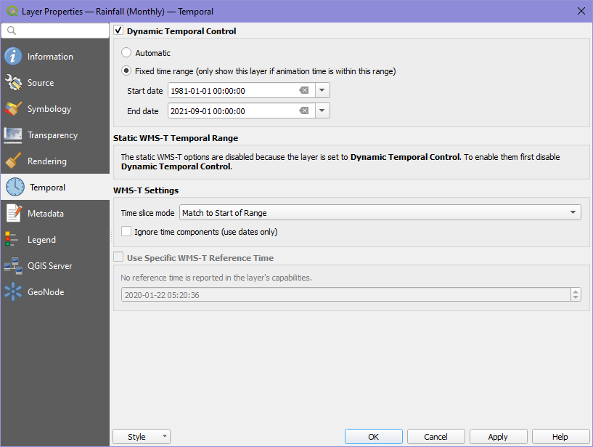This screenshot has width=593, height=447.
Task: Open the GeoNode panel icon
Action: point(14,291)
